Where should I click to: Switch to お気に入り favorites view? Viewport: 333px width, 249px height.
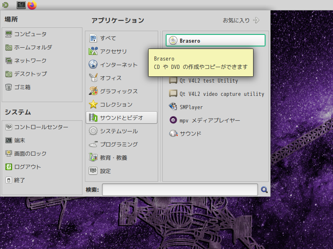241,20
